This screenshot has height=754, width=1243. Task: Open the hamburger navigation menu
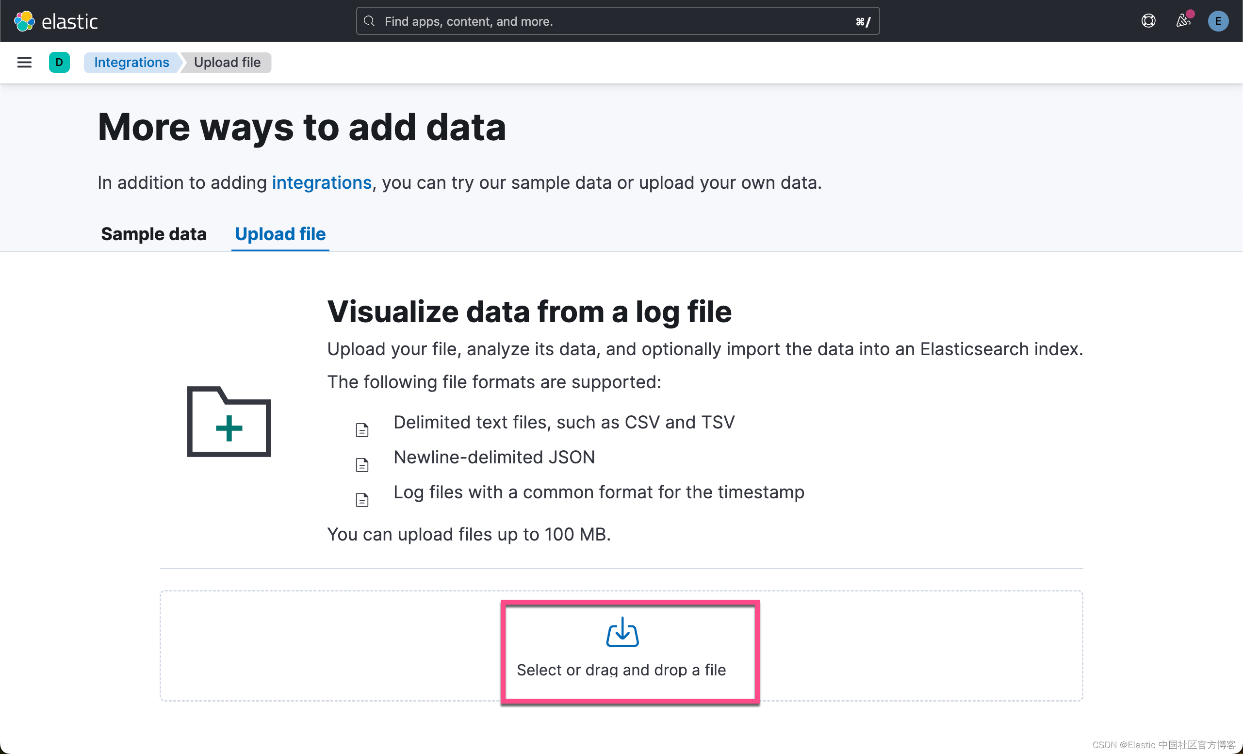click(x=24, y=62)
